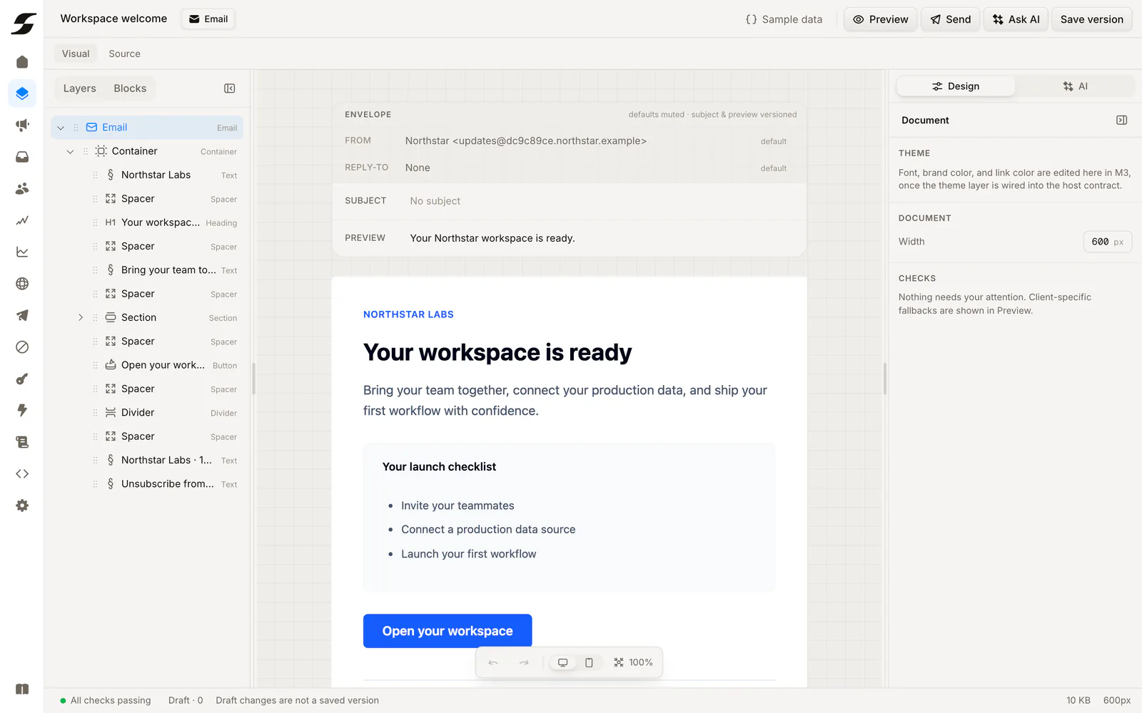Click Invite your teammates checklist item
This screenshot has height=713, width=1142.
(x=458, y=506)
